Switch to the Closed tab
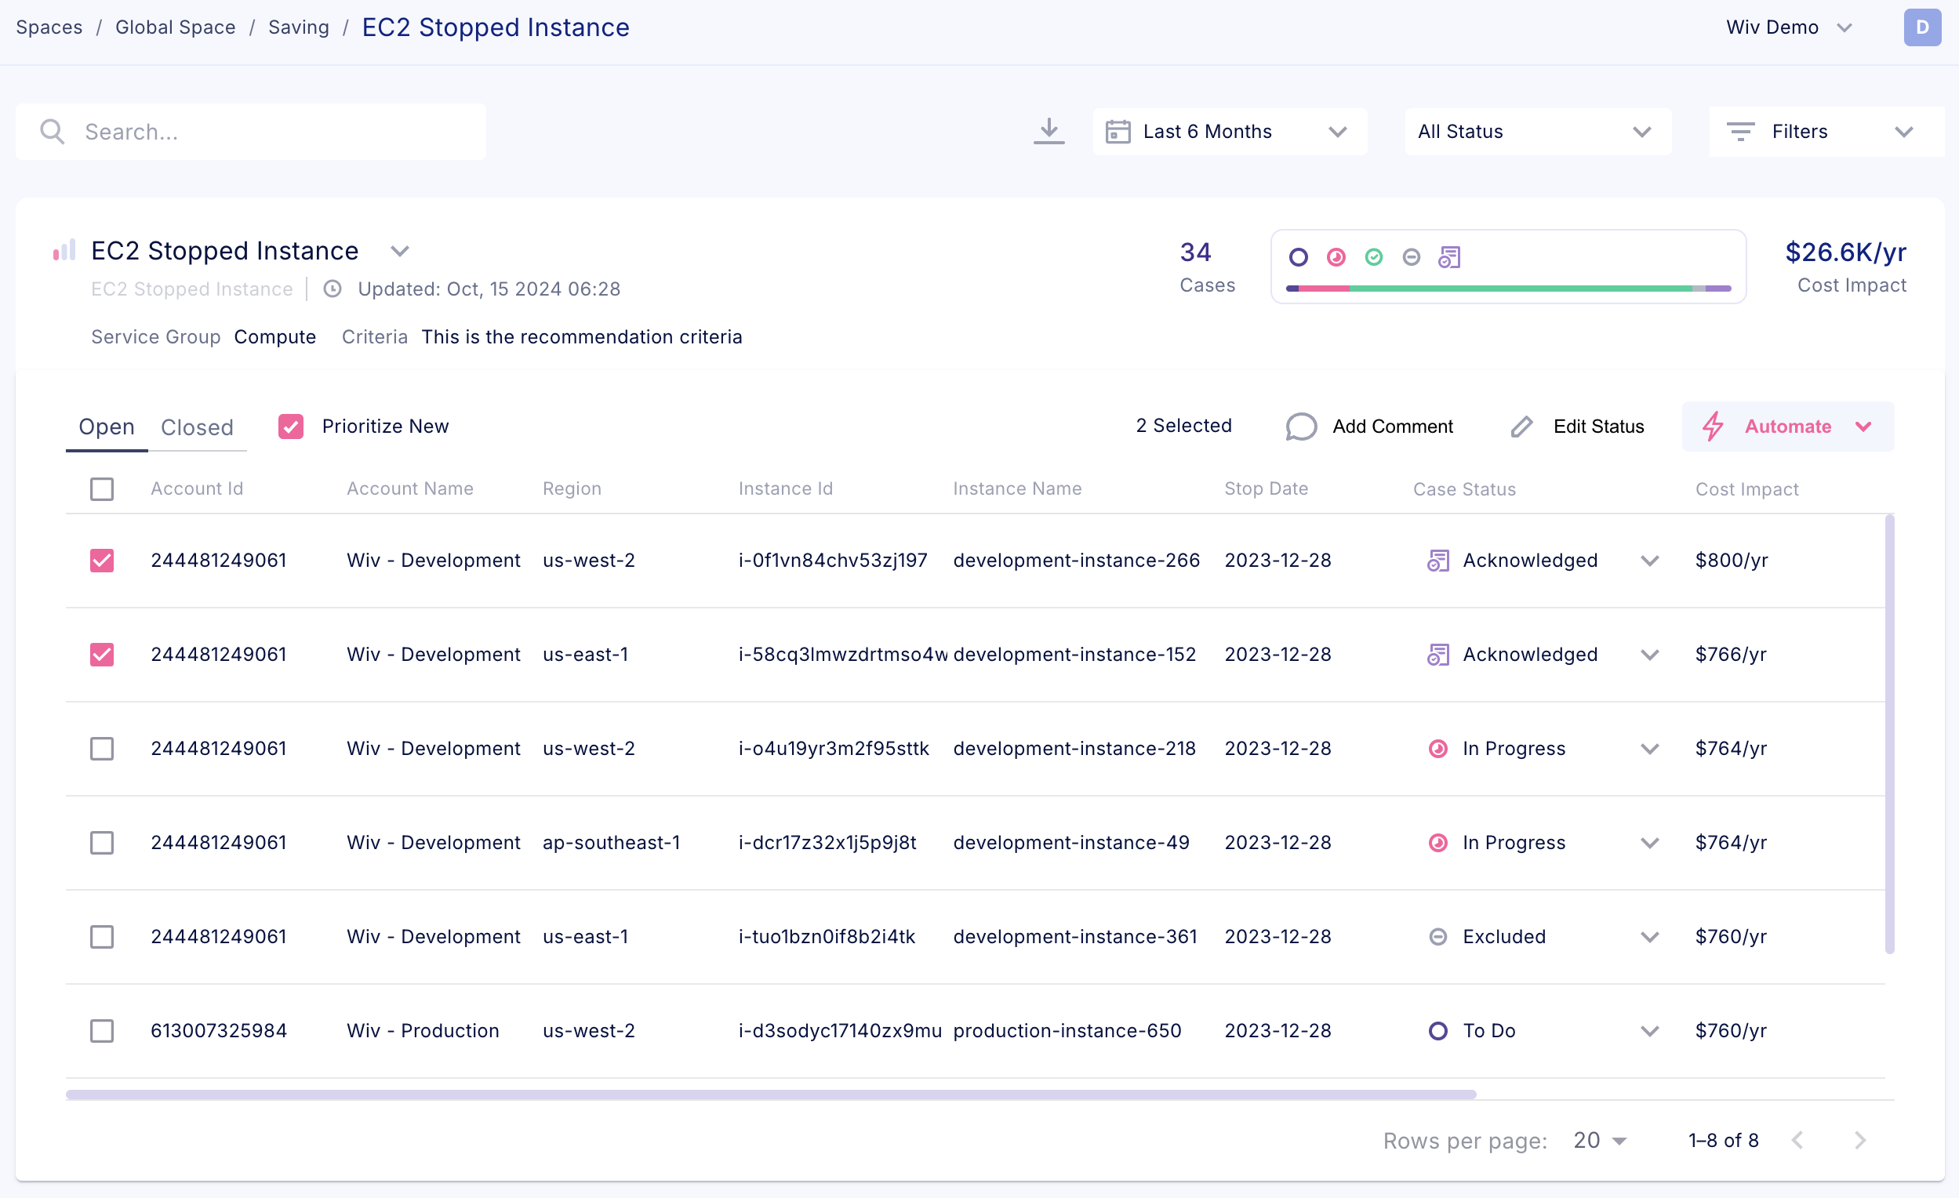 (x=197, y=427)
